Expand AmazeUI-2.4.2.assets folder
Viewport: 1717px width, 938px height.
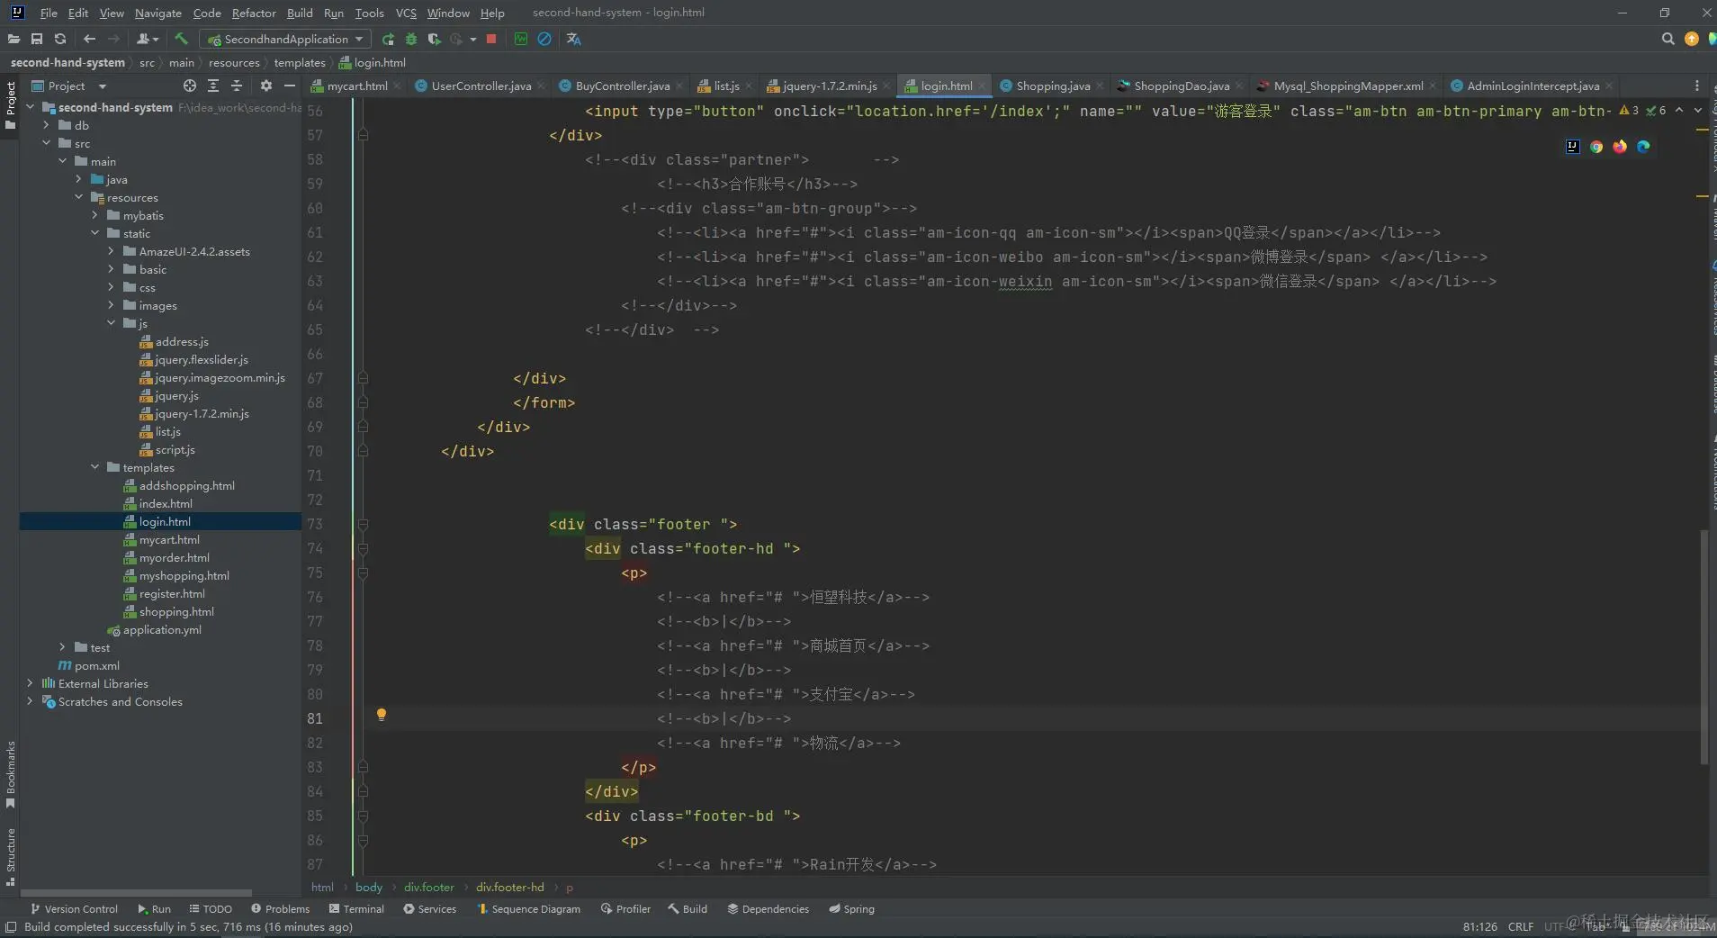click(x=112, y=251)
